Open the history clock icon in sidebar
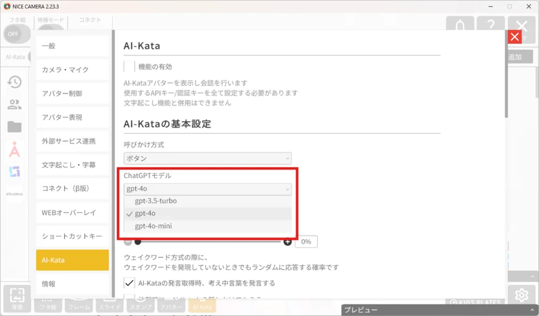539x316 pixels. [15, 82]
